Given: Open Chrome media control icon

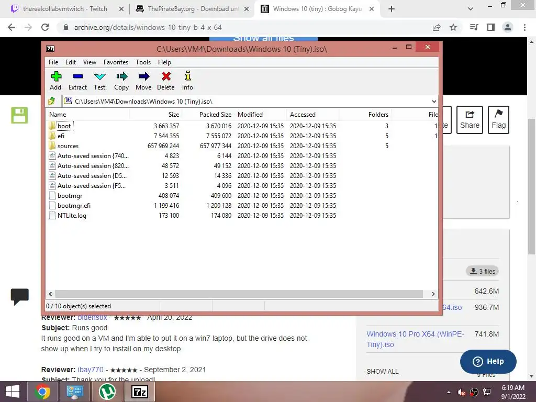Looking at the screenshot, I should [x=474, y=27].
